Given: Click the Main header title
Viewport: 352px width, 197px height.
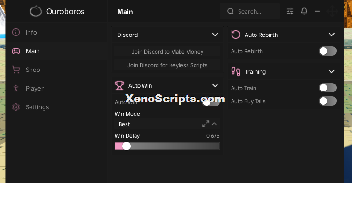Looking at the screenshot, I should pyautogui.click(x=125, y=12).
